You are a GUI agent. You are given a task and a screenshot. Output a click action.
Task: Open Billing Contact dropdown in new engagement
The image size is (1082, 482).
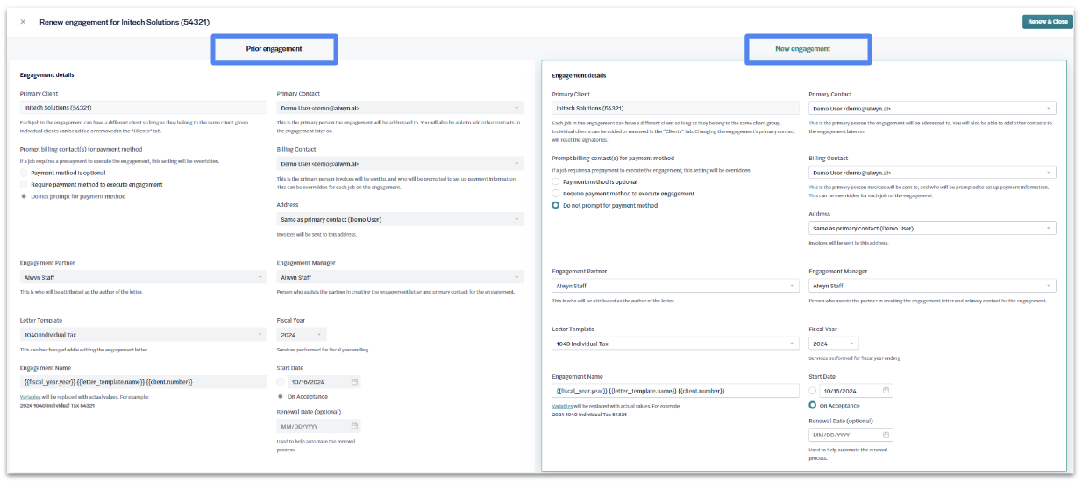click(x=932, y=173)
